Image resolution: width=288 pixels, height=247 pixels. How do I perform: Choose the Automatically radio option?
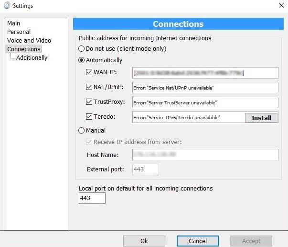click(x=81, y=60)
